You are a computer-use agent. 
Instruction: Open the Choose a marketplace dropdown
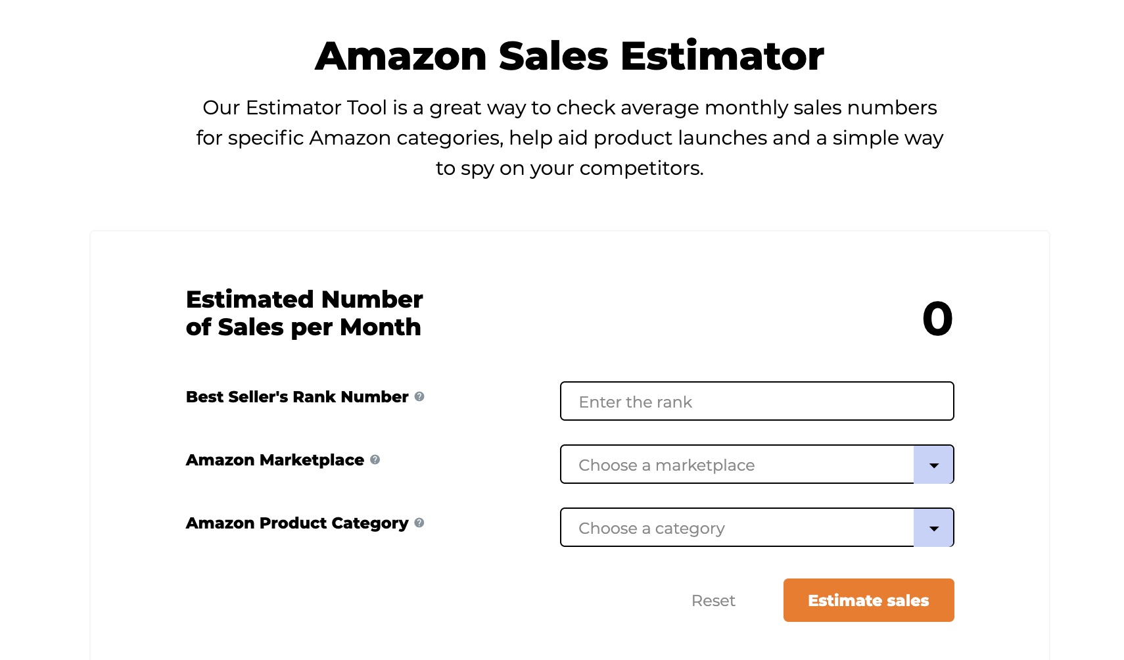coord(736,465)
